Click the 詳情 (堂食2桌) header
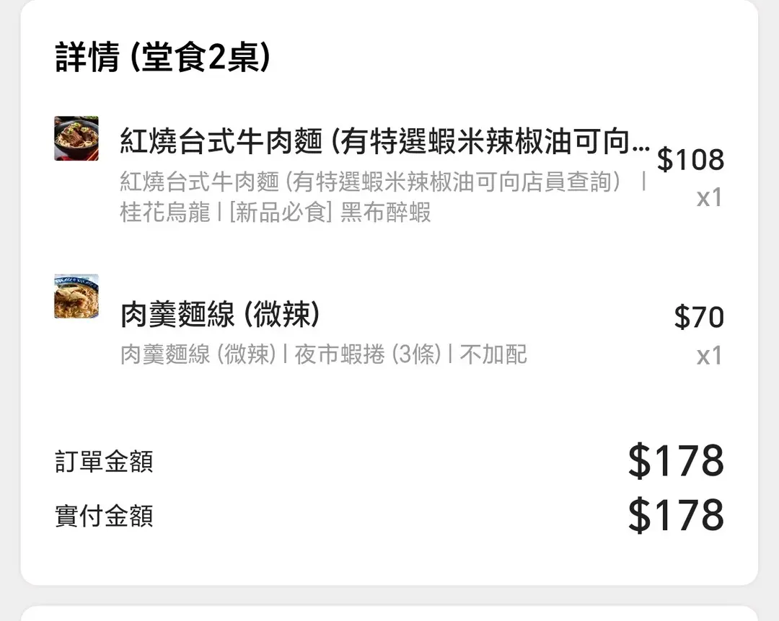 (x=163, y=58)
